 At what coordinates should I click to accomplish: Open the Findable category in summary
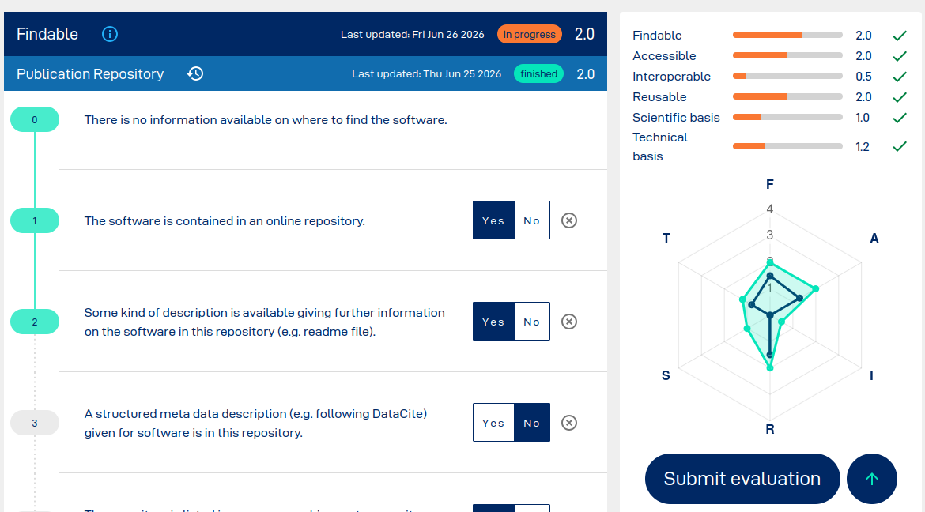pos(657,36)
